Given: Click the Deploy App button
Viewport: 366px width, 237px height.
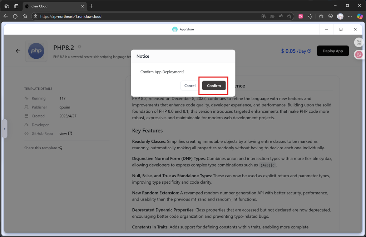Looking at the screenshot, I should coord(333,51).
